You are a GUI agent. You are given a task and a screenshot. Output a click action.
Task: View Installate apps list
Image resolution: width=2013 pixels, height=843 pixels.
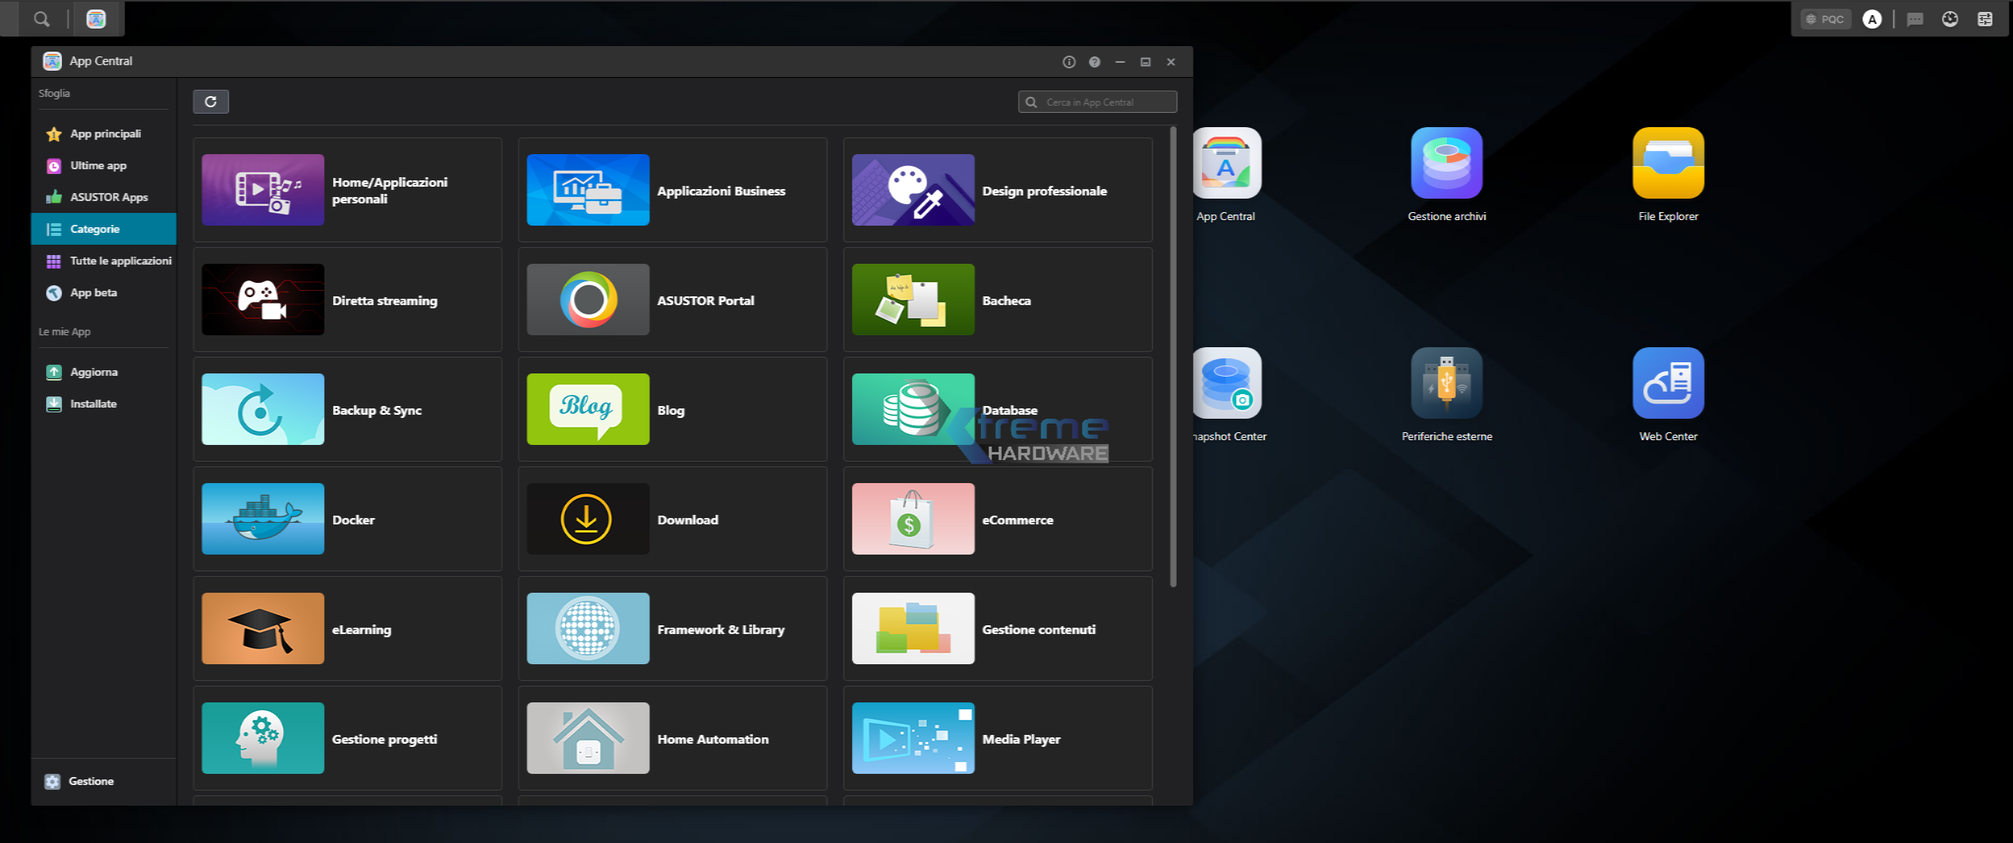click(x=103, y=404)
